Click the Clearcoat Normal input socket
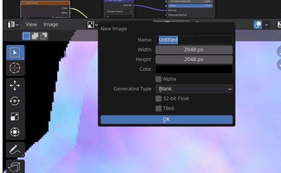 click(166, 15)
